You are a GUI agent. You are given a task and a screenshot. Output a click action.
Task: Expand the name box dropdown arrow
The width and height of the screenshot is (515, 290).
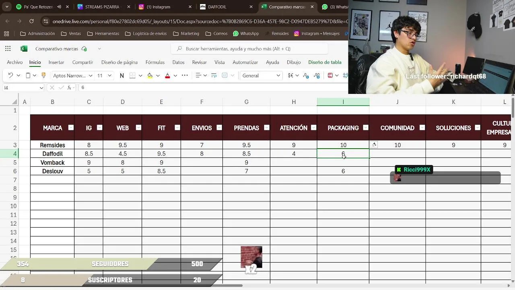point(41,87)
